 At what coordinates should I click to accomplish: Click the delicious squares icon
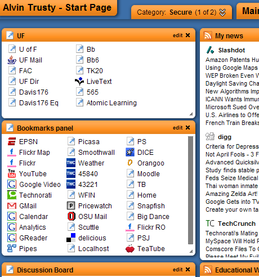pyautogui.click(x=71, y=238)
